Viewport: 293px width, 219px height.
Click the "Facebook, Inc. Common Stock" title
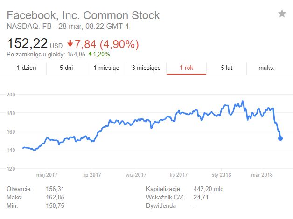point(83,15)
